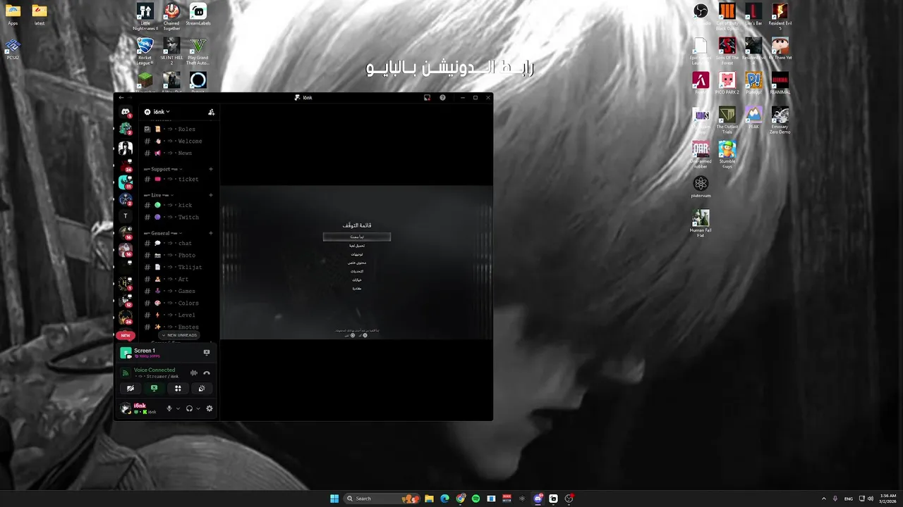Open Discord inbox icon in title bar
The height and width of the screenshot is (507, 903).
click(x=427, y=98)
